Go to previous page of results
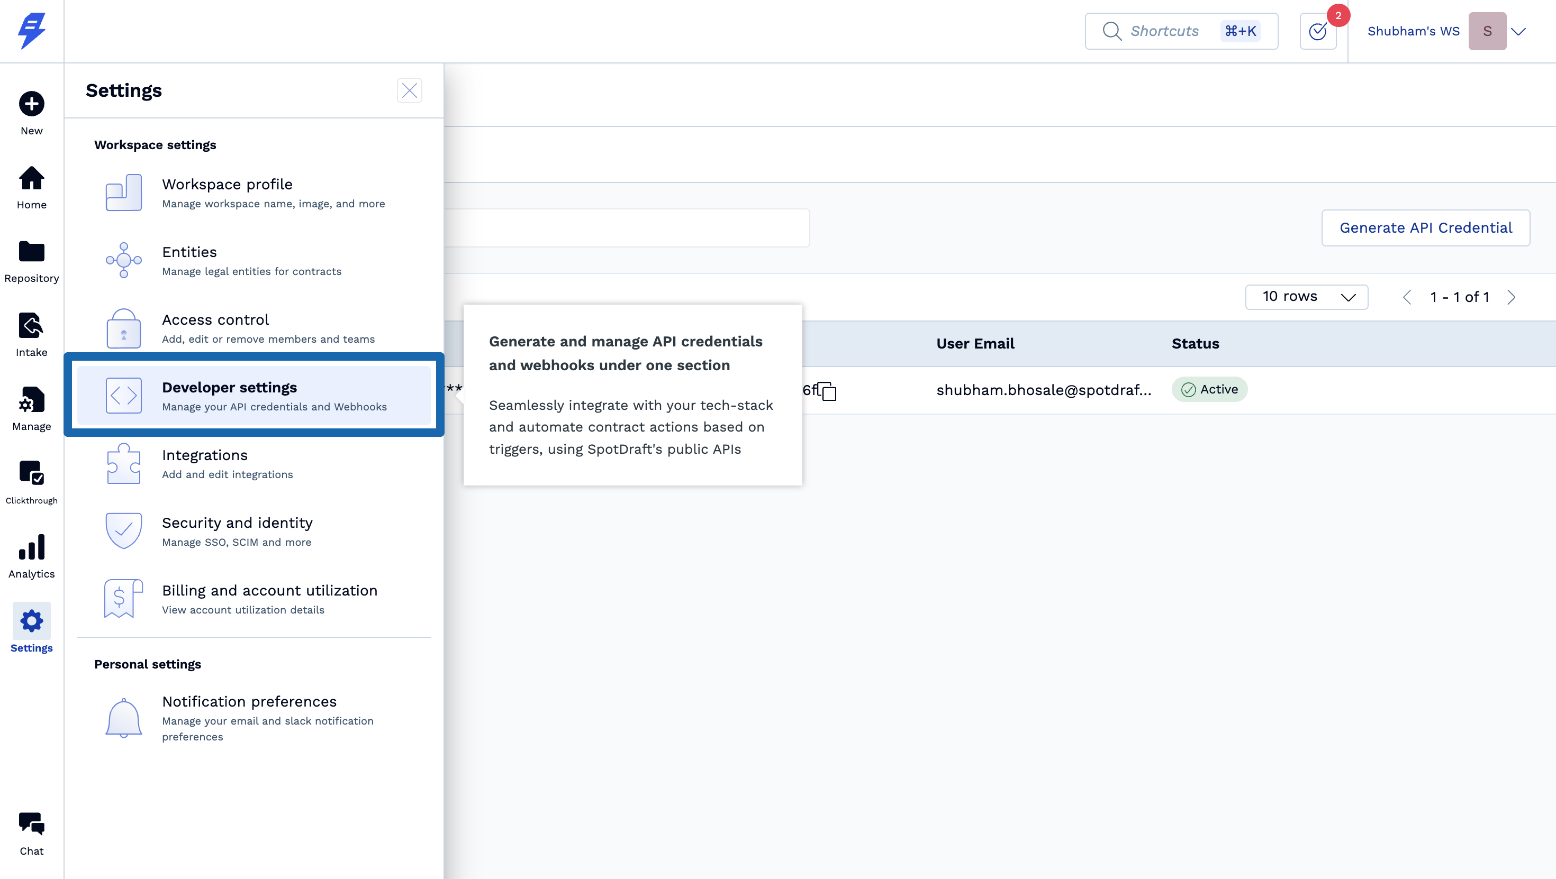 pyautogui.click(x=1407, y=297)
